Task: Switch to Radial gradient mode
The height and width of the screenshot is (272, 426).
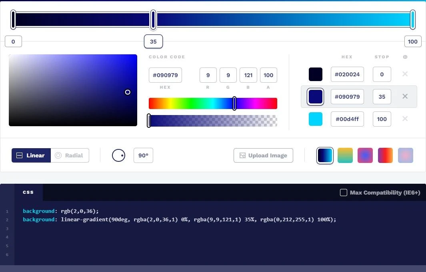Action: click(x=70, y=155)
